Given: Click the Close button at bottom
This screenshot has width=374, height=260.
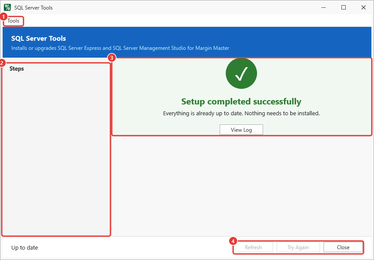Looking at the screenshot, I should [343, 247].
